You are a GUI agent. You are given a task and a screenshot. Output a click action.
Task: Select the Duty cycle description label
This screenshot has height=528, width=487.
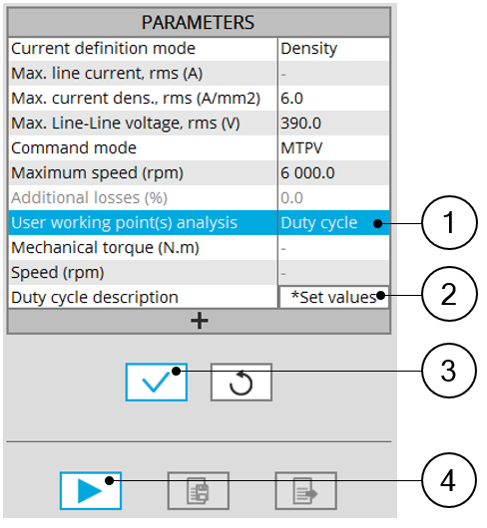click(95, 298)
